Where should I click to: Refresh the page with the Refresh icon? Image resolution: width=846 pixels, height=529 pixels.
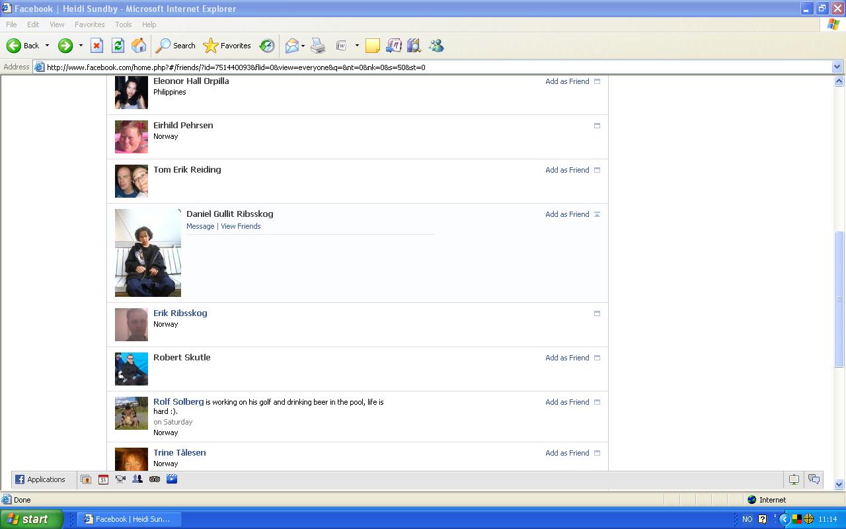[118, 46]
